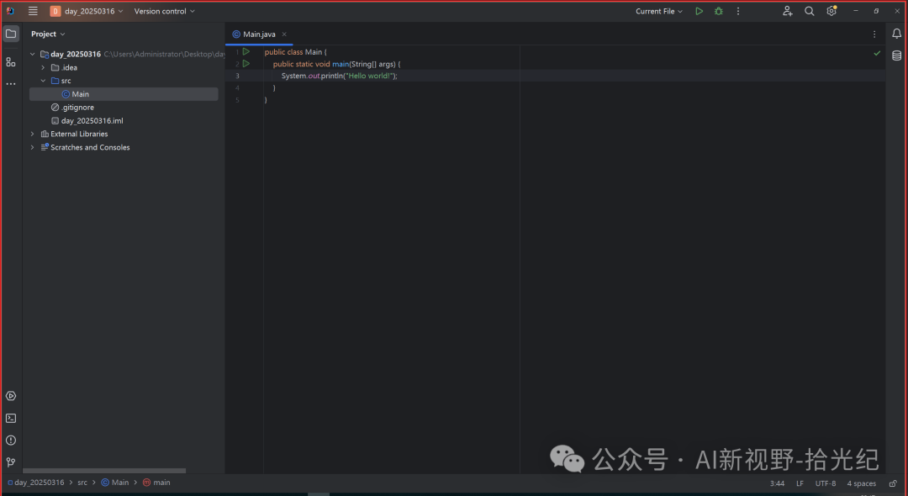
Task: Select Main class in project tree
Action: coord(124,94)
